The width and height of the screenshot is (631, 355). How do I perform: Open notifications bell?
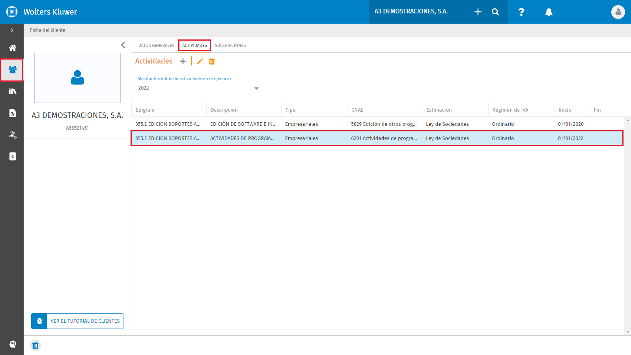549,12
